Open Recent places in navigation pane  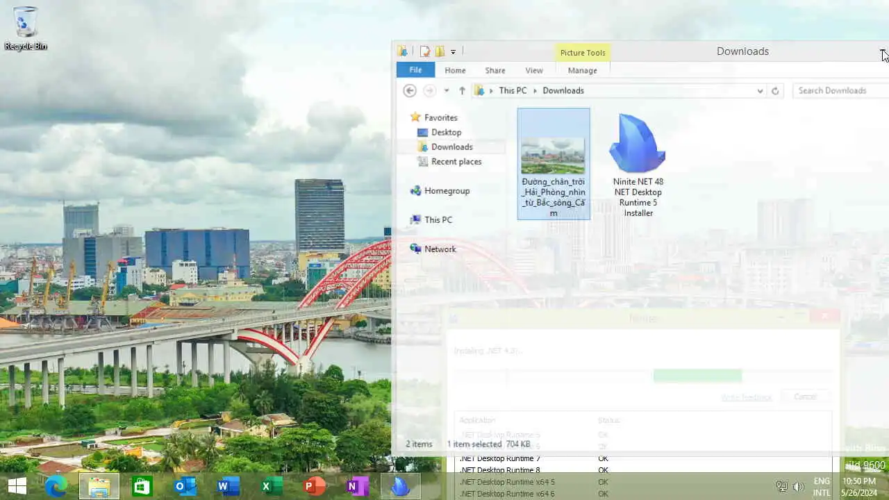456,161
